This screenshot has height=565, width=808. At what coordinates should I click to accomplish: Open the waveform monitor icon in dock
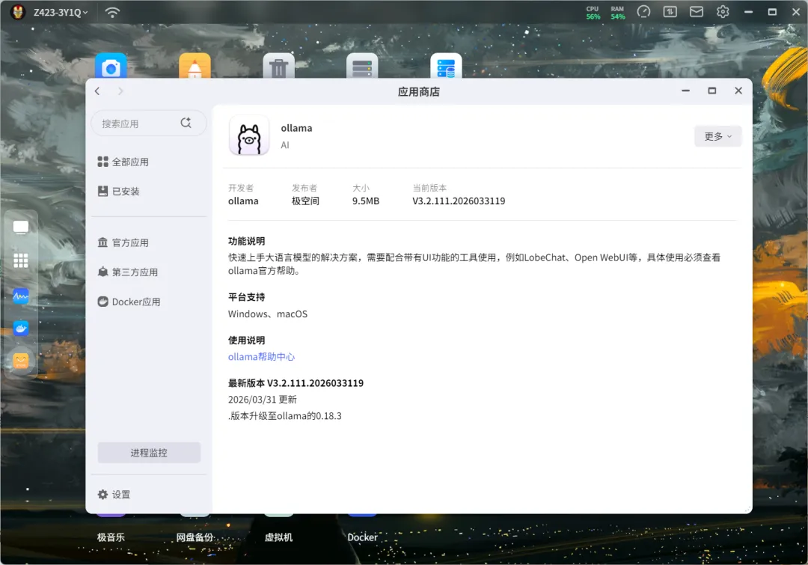[x=21, y=296]
